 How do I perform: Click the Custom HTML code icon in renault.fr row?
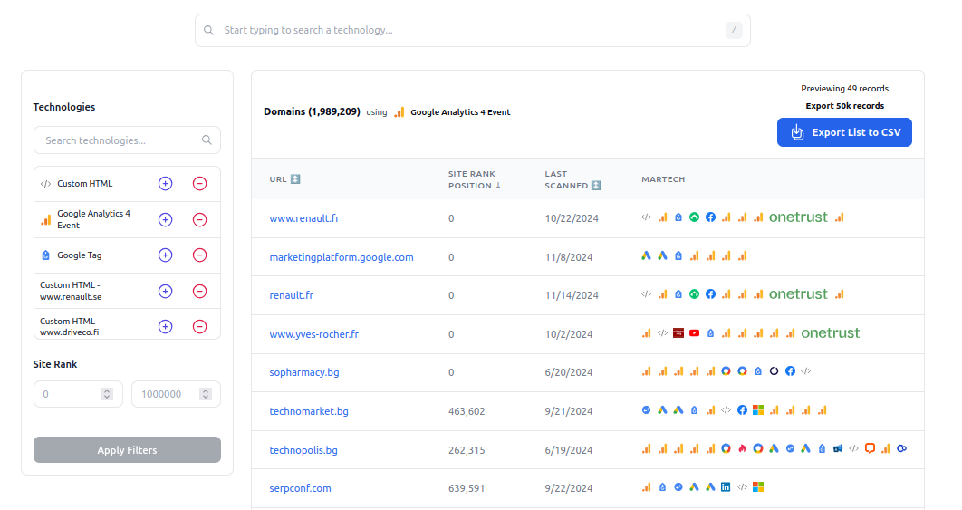pyautogui.click(x=646, y=294)
